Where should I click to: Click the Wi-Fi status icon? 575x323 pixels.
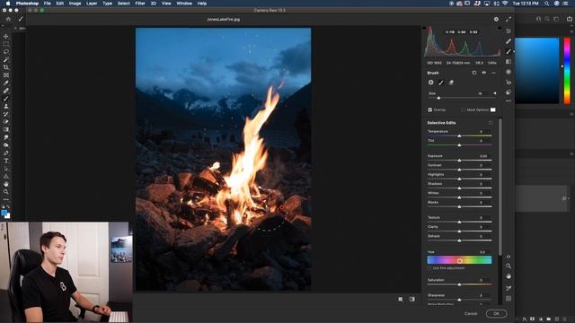pos(505,4)
